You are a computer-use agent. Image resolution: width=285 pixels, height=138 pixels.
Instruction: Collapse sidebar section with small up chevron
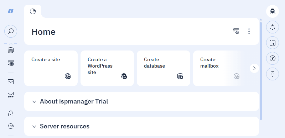[11, 44]
